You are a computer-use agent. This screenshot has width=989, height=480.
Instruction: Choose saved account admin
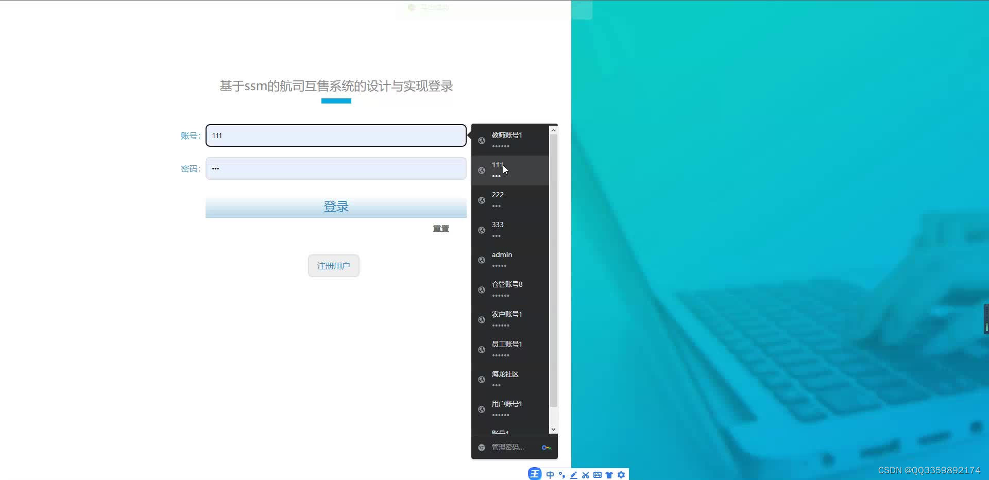(510, 260)
